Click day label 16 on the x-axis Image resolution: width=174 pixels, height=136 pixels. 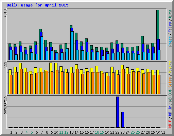[87, 132]
